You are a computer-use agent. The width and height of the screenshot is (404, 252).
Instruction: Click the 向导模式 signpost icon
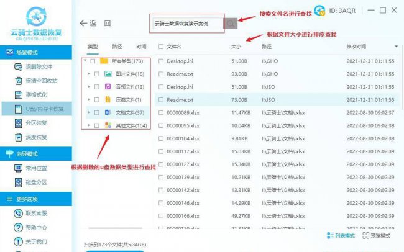pyautogui.click(x=9, y=154)
